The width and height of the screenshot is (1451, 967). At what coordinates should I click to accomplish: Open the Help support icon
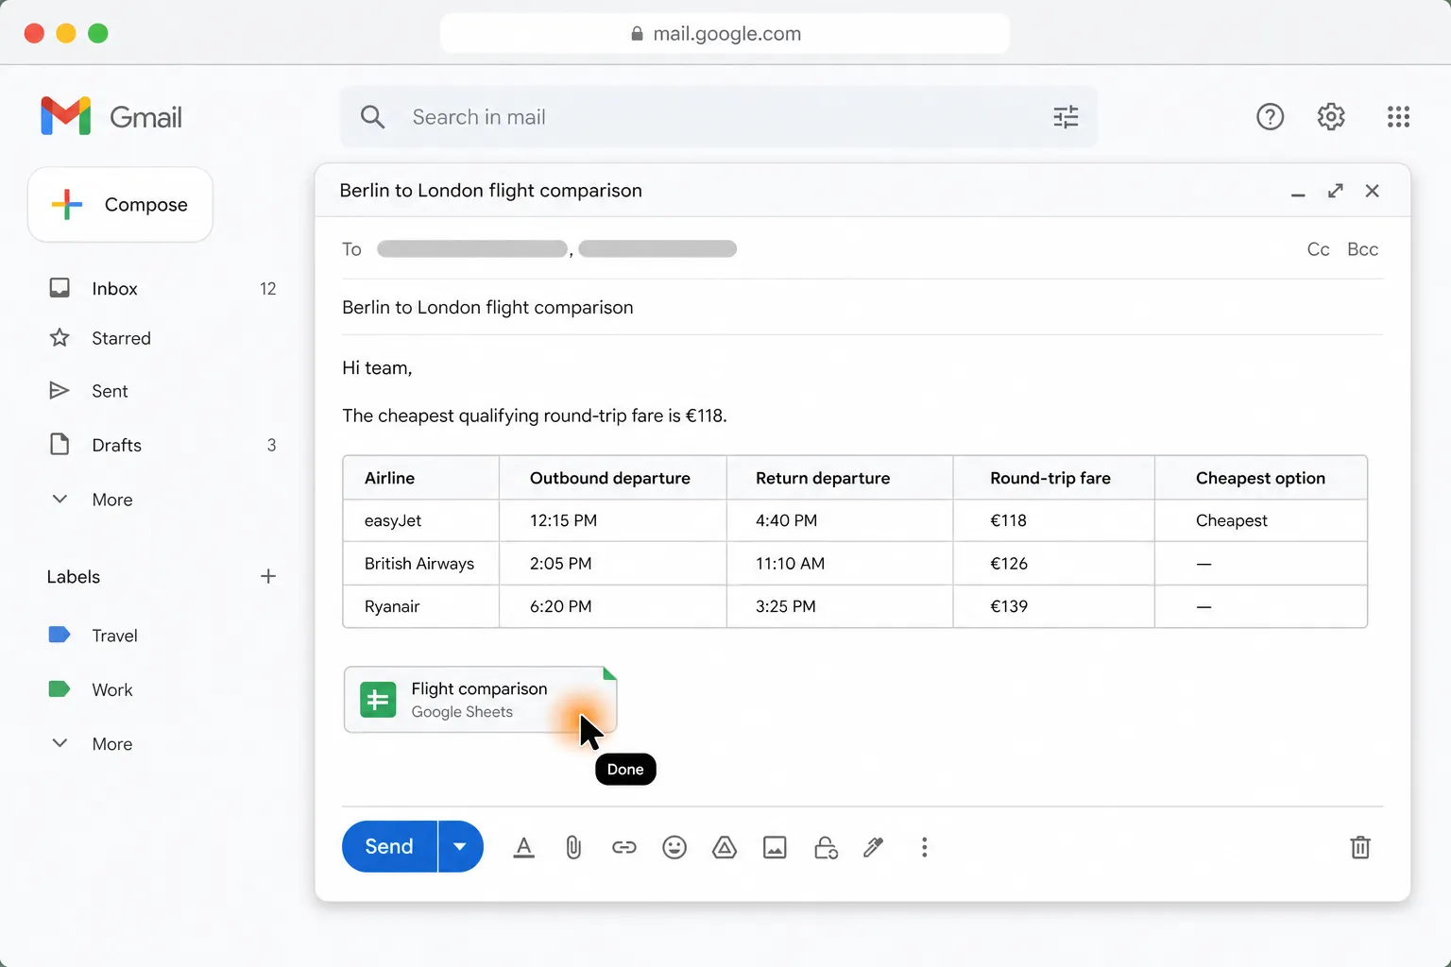point(1270,116)
